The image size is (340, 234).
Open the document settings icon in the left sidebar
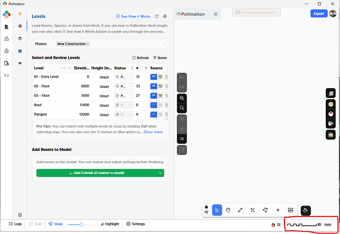pos(6,63)
